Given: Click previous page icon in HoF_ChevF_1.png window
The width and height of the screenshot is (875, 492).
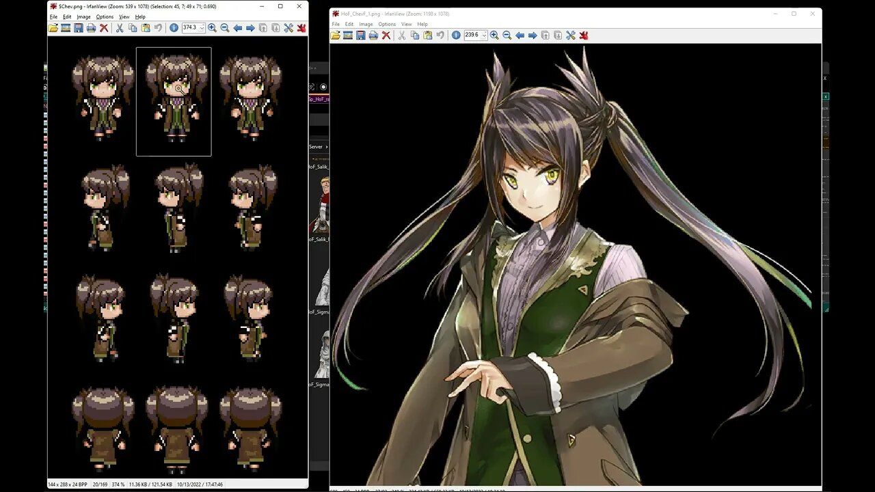Looking at the screenshot, I should (545, 35).
